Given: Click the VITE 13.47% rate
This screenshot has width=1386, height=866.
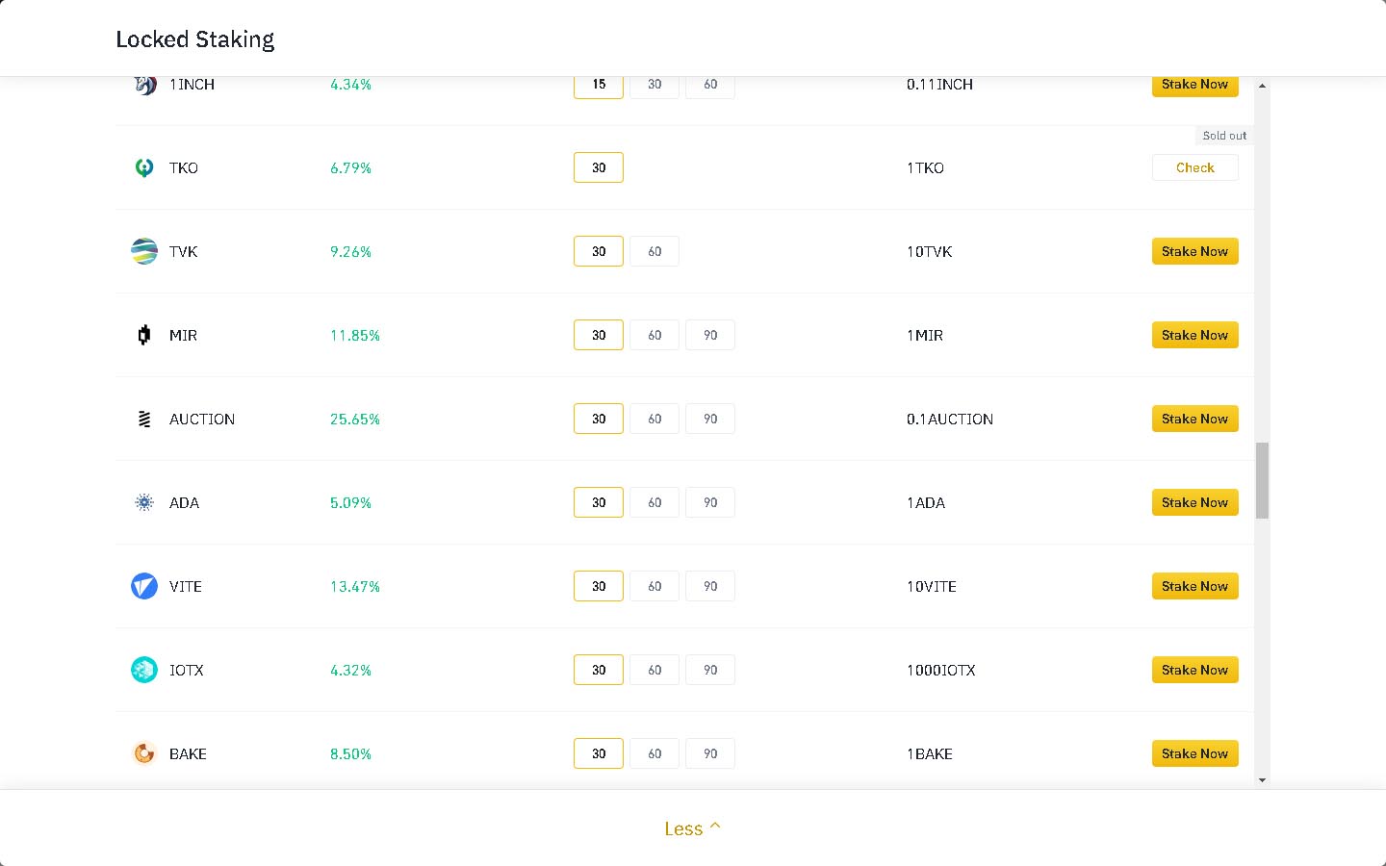Looking at the screenshot, I should (x=355, y=587).
